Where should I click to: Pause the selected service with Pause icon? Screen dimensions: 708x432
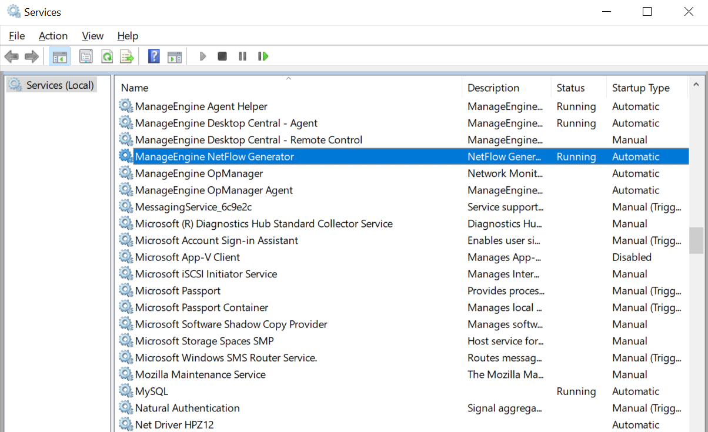point(242,56)
